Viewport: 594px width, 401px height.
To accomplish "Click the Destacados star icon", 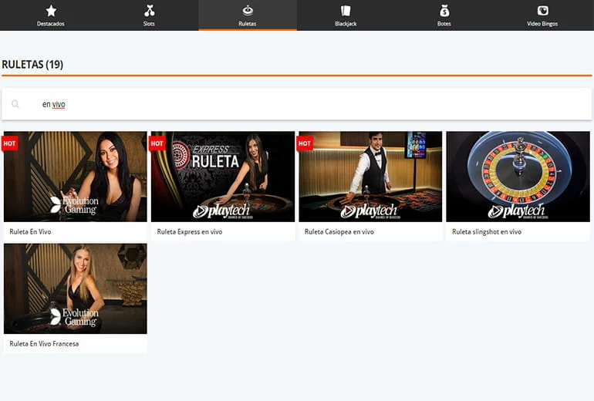I will tap(51, 11).
